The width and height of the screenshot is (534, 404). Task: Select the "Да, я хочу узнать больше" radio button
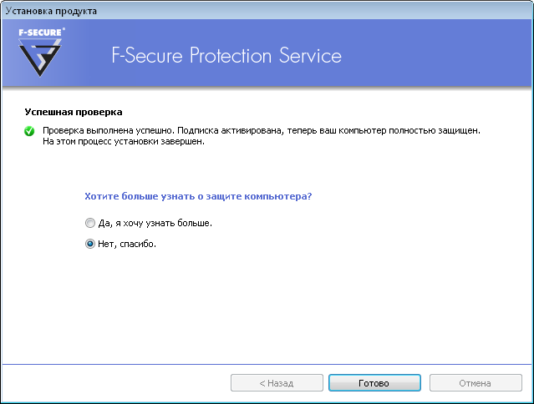point(90,224)
